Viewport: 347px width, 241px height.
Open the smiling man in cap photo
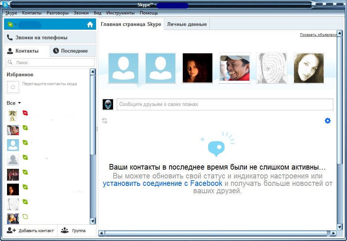click(x=235, y=68)
